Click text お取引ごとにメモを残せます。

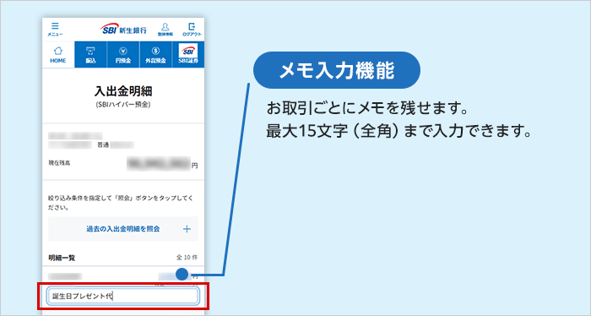367,109
